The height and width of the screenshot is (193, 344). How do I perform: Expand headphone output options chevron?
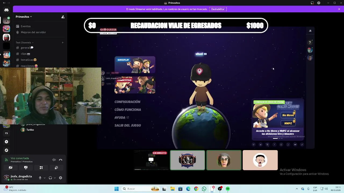tap(55, 178)
